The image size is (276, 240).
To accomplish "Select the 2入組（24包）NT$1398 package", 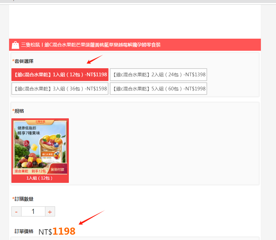I will (x=158, y=75).
